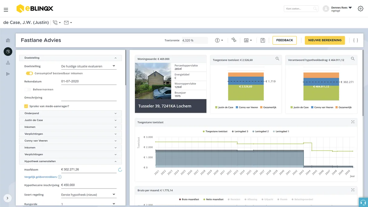This screenshot has height=207, width=368.
Task: Zoom into the Toegestane toetslast card
Action: [x=277, y=59]
